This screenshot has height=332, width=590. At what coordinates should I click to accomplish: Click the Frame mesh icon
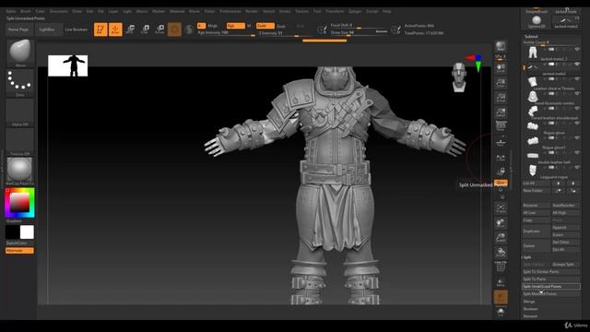pyautogui.click(x=501, y=208)
